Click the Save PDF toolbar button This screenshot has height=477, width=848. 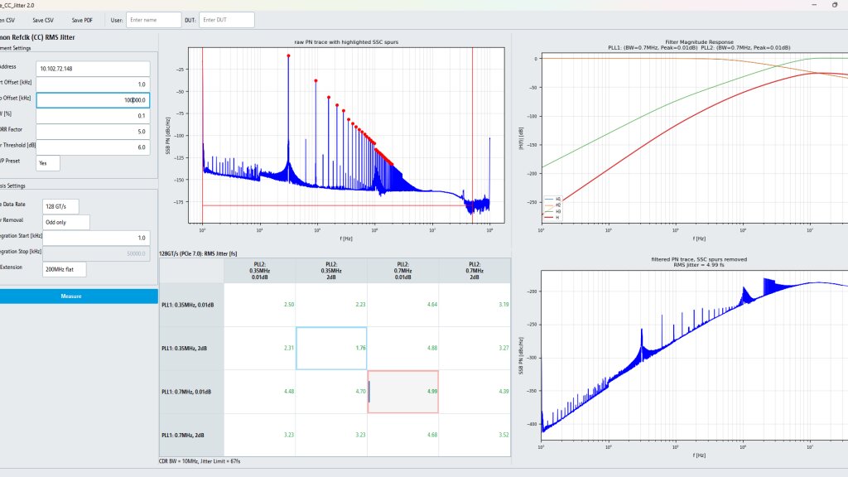82,20
